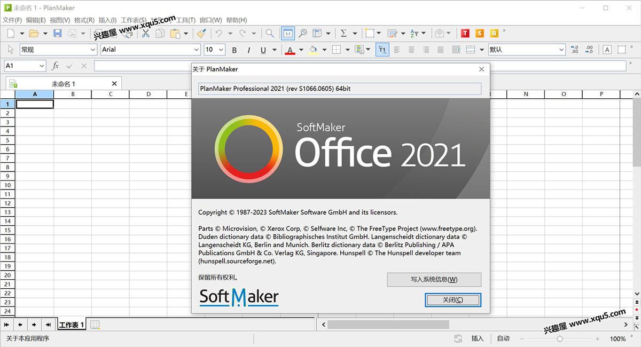The width and height of the screenshot is (641, 347).
Task: Apply the red font color
Action: [x=290, y=50]
